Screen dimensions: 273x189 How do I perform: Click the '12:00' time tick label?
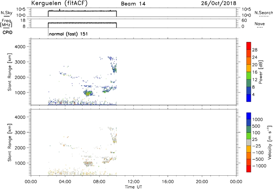tap(133, 182)
